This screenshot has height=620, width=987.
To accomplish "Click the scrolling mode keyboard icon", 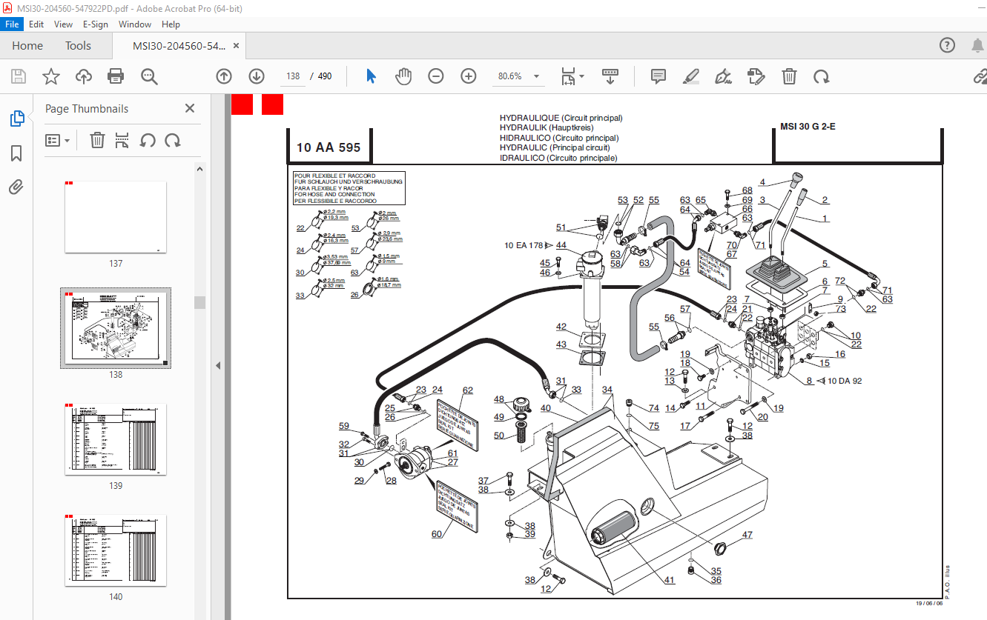I will point(610,76).
